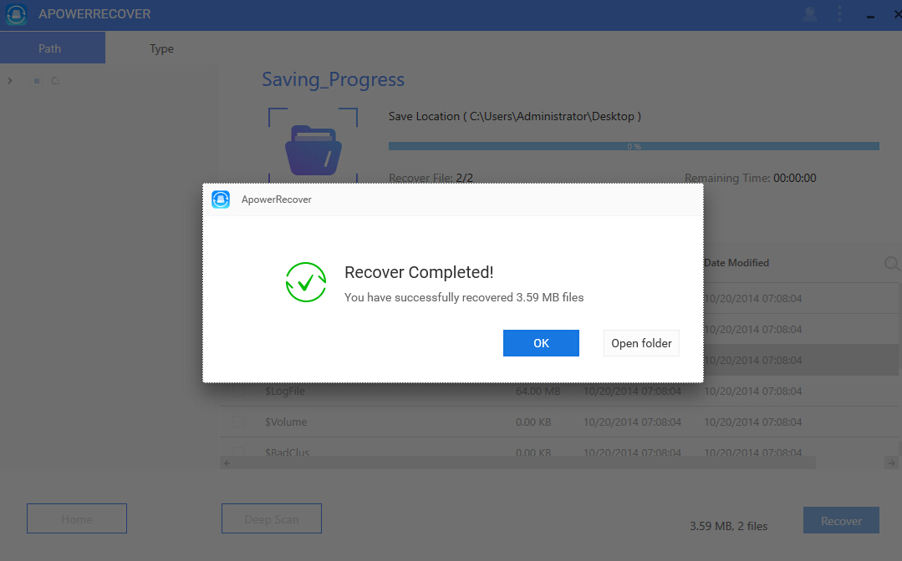Click the Save Location path text

pos(515,116)
